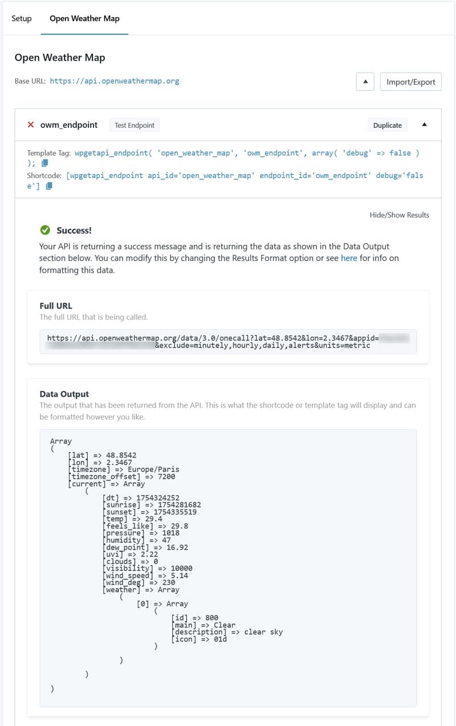Select the [id] => 800 line

click(x=194, y=618)
